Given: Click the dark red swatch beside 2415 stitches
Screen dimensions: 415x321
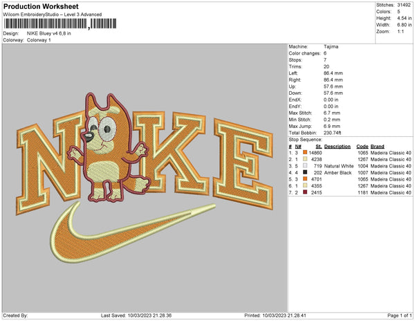Looking at the screenshot, I should (305, 192).
